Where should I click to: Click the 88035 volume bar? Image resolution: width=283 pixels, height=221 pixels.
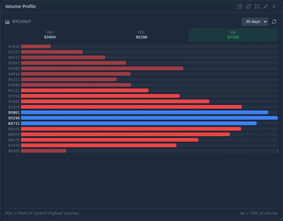coord(110,140)
